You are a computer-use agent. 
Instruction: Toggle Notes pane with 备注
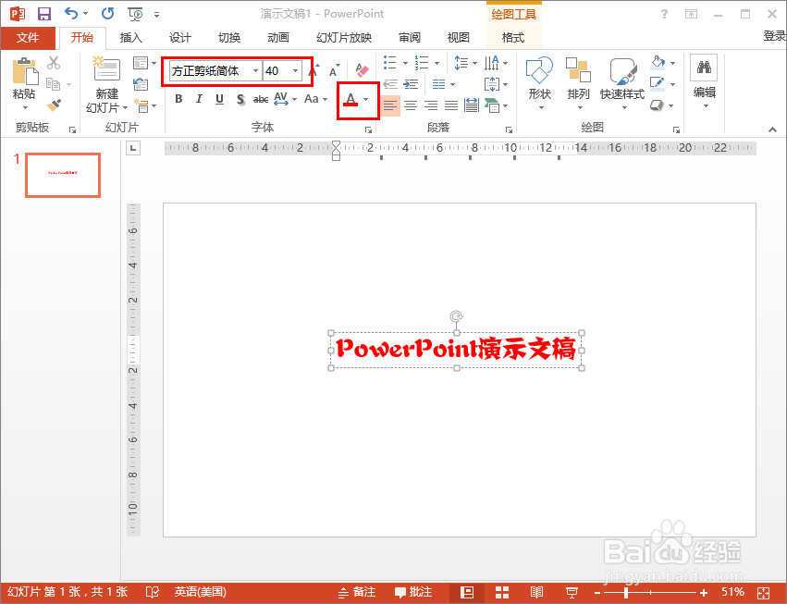[x=357, y=593]
